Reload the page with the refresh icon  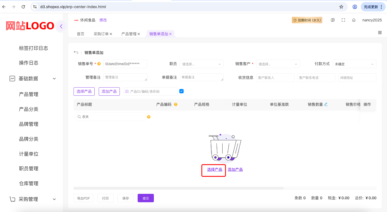23,7
